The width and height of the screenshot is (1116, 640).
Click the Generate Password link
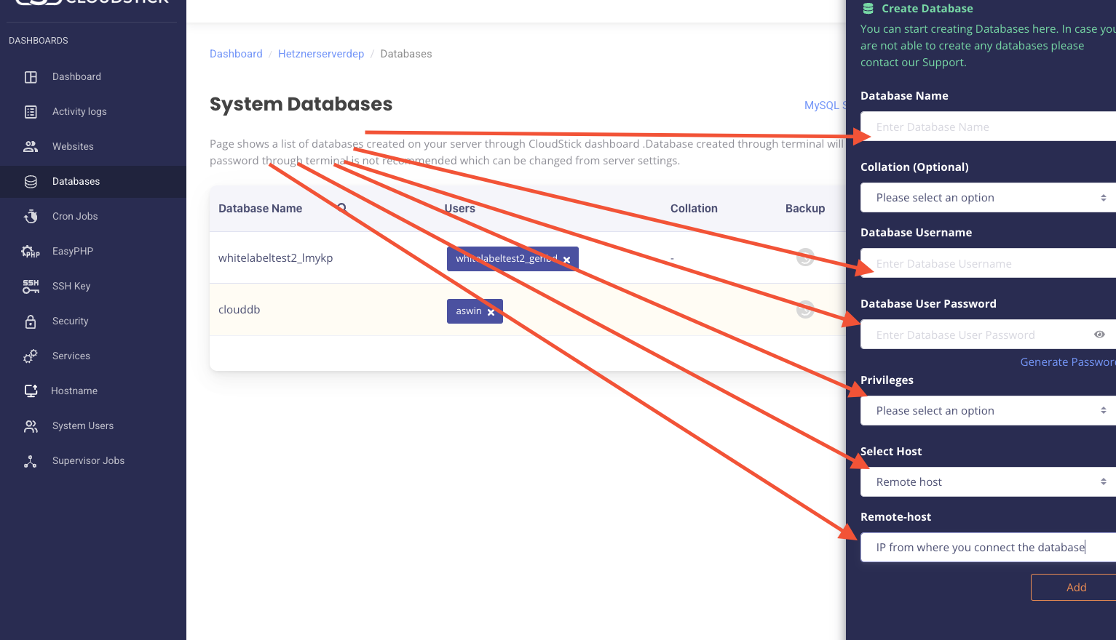coord(1067,361)
